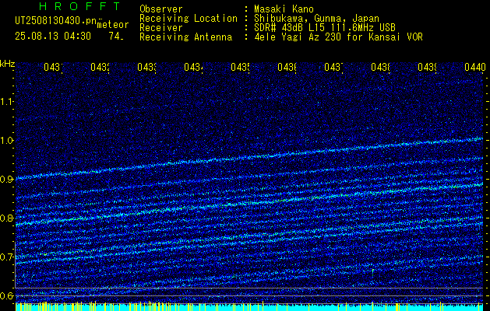The image size is (490, 311).
Task: Click the 0431 time marker
Action: click(x=53, y=67)
